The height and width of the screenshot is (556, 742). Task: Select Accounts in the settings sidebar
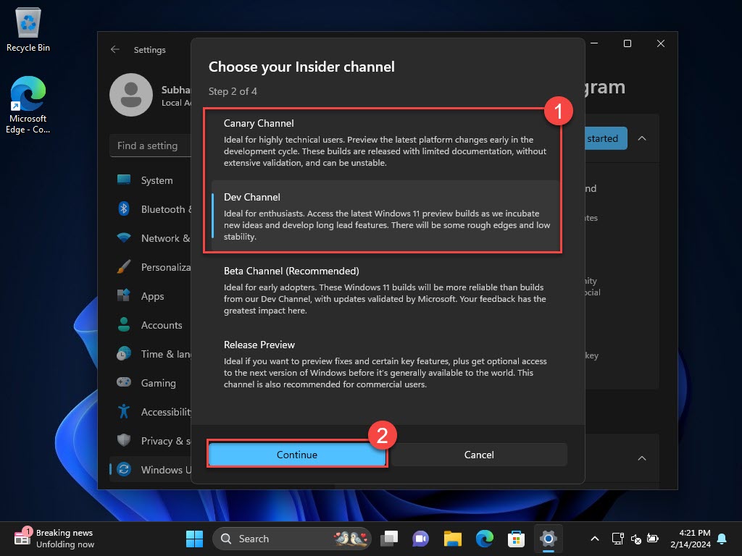tap(161, 325)
